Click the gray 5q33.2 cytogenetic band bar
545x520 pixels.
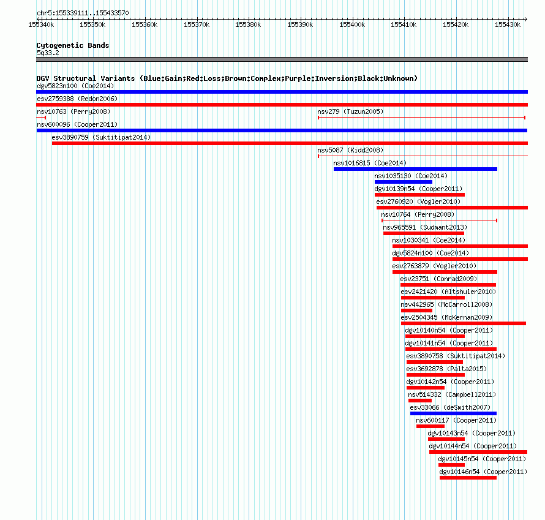click(282, 59)
